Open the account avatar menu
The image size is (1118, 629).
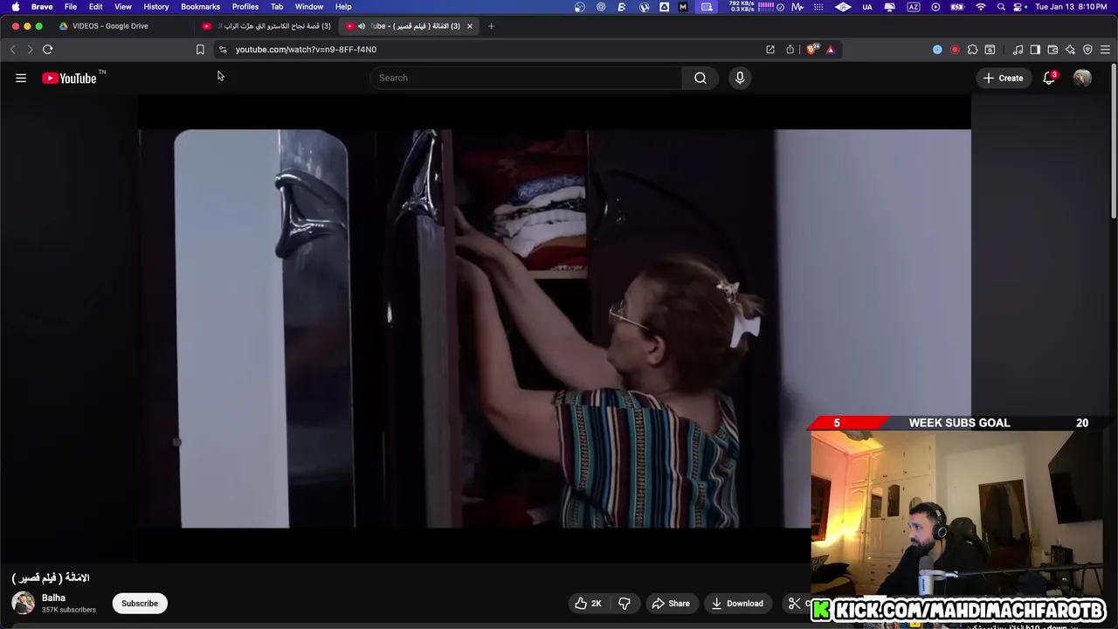pos(1082,78)
